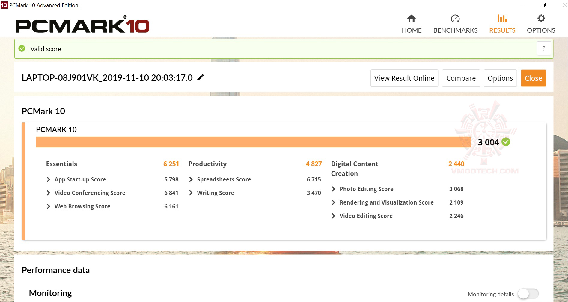Click the Productivity heading
The height and width of the screenshot is (302, 568).
[207, 164]
